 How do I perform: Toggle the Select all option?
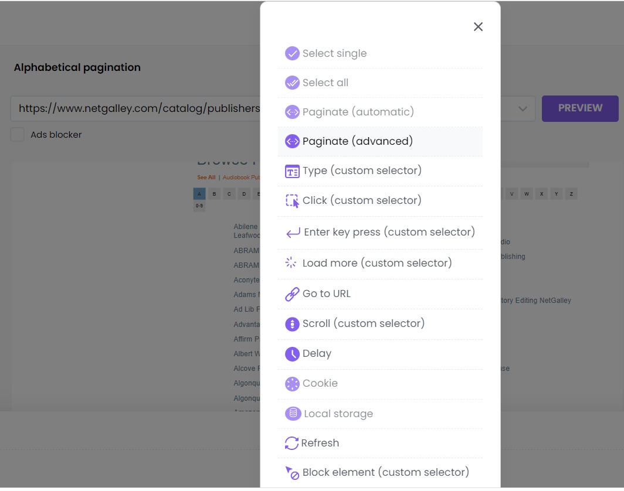tap(324, 83)
